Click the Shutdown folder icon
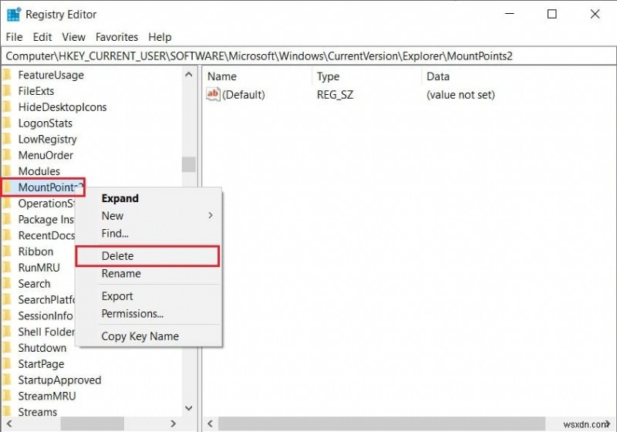This screenshot has width=617, height=432. (x=8, y=348)
